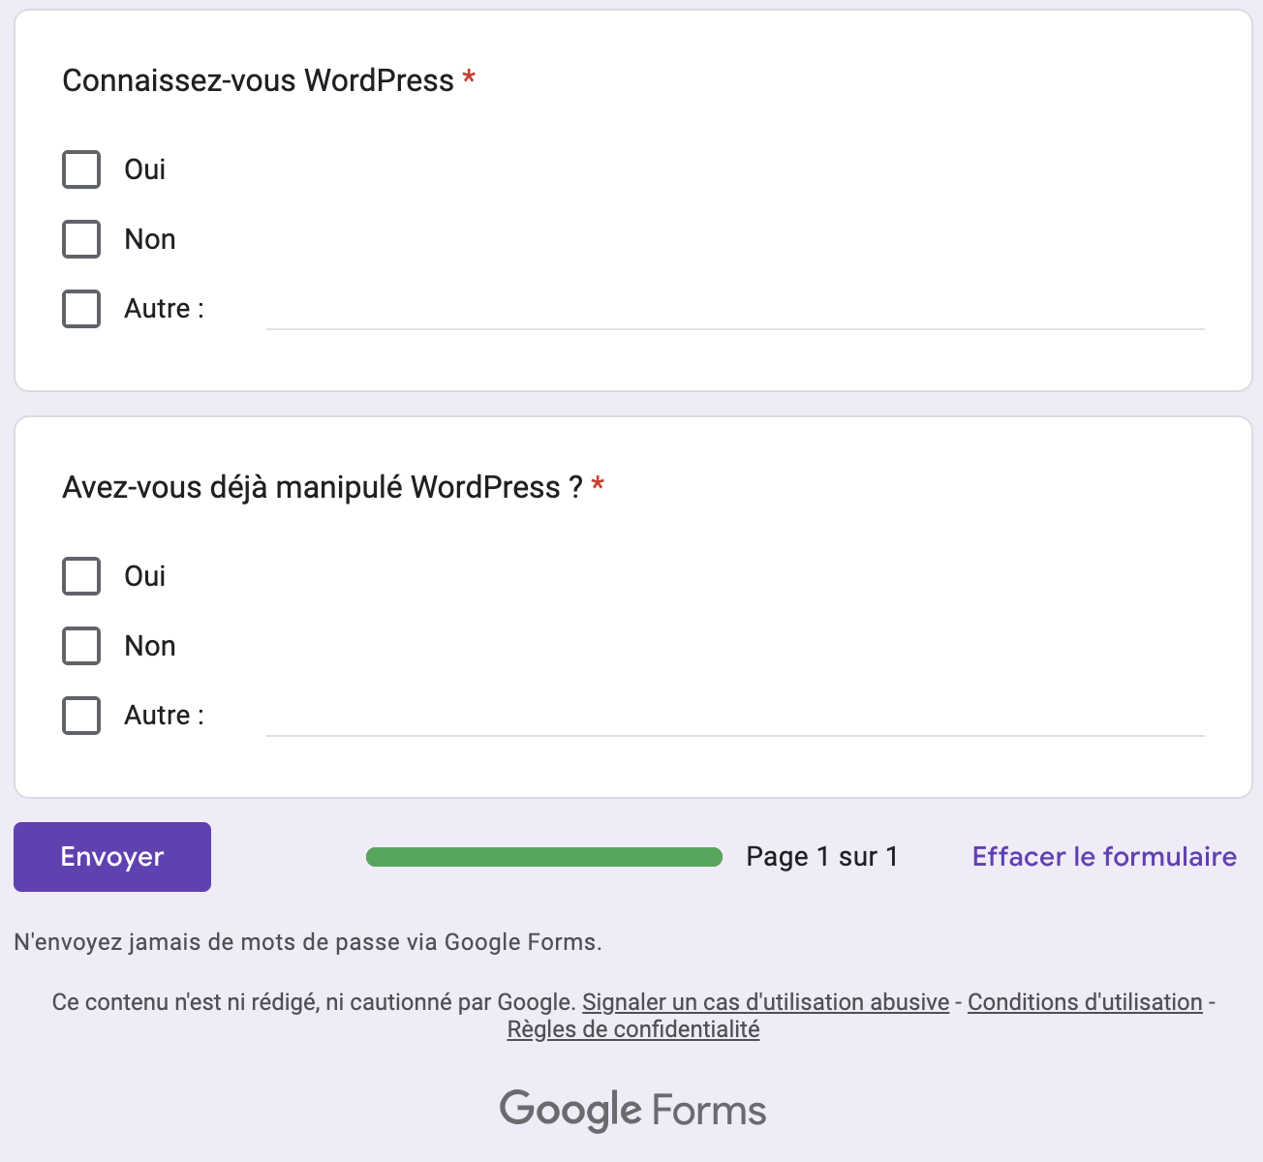The image size is (1263, 1162).
Task: Open Règles de confidentialité link
Action: click(633, 1029)
